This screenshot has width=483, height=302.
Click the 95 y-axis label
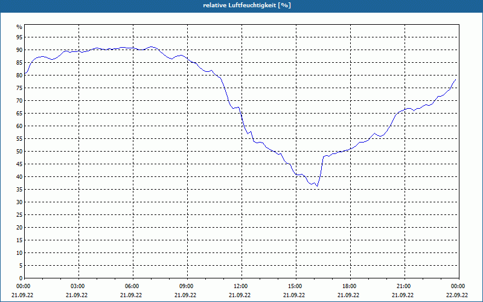coord(19,37)
